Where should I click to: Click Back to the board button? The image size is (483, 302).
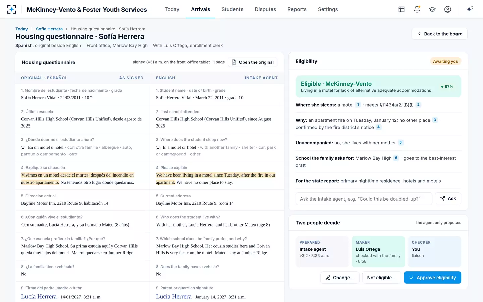439,34
